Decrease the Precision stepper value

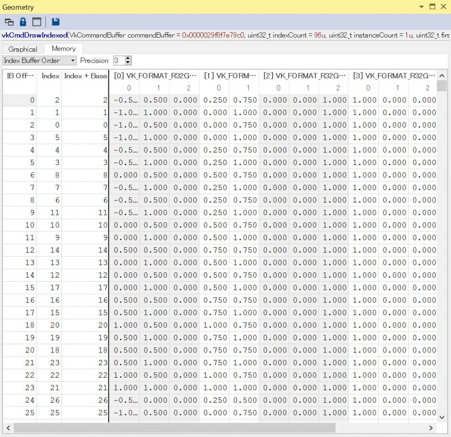click(128, 63)
